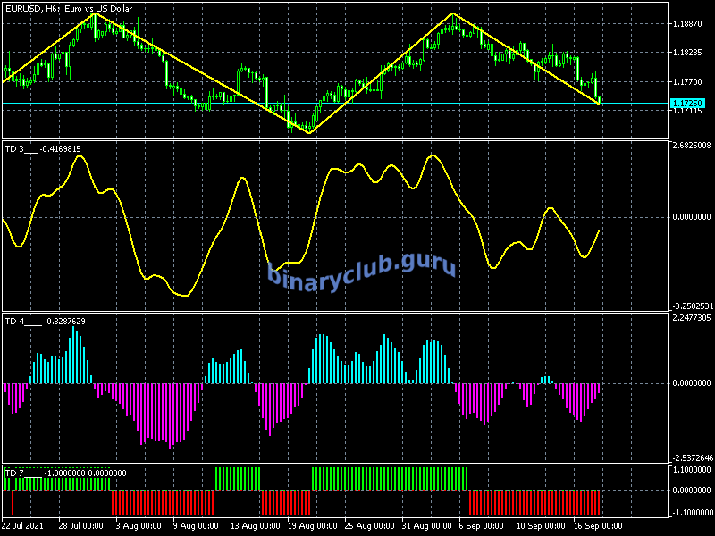Click the TD 3 panel 0.0000000 zero level label
The width and height of the screenshot is (715, 536).
pos(691,217)
